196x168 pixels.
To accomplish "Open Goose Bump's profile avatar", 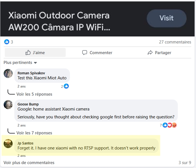I will tap(8, 105).
